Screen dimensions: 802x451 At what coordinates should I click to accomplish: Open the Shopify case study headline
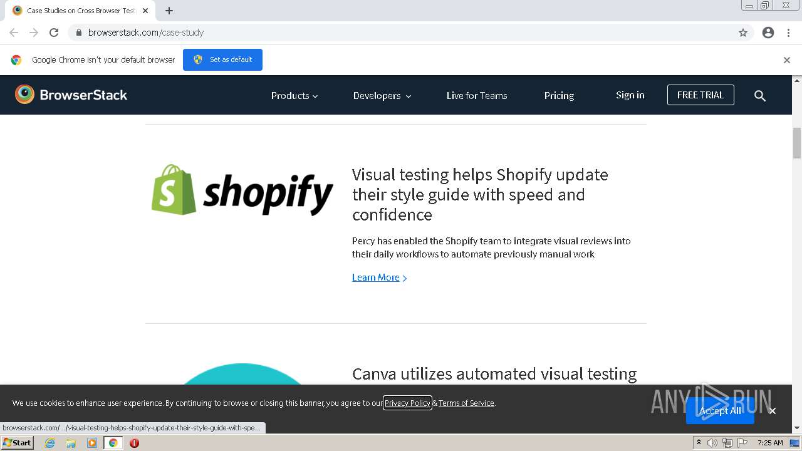(x=480, y=194)
